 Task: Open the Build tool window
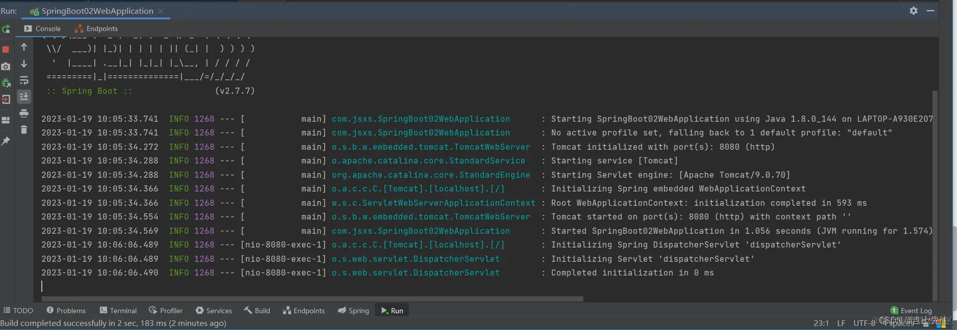point(257,311)
